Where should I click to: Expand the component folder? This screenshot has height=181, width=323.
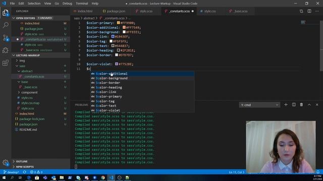[29, 93]
